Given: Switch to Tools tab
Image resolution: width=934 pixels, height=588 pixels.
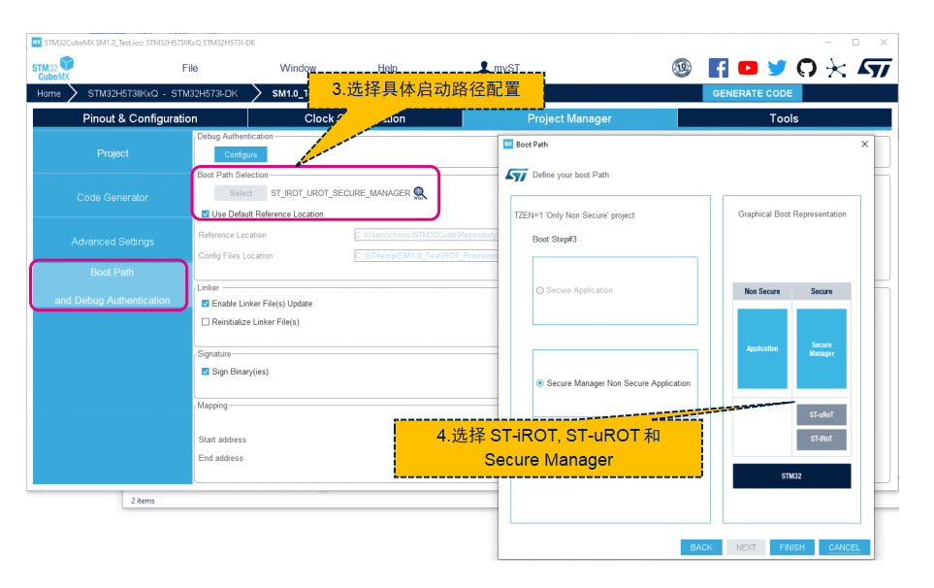Looking at the screenshot, I should 784,118.
